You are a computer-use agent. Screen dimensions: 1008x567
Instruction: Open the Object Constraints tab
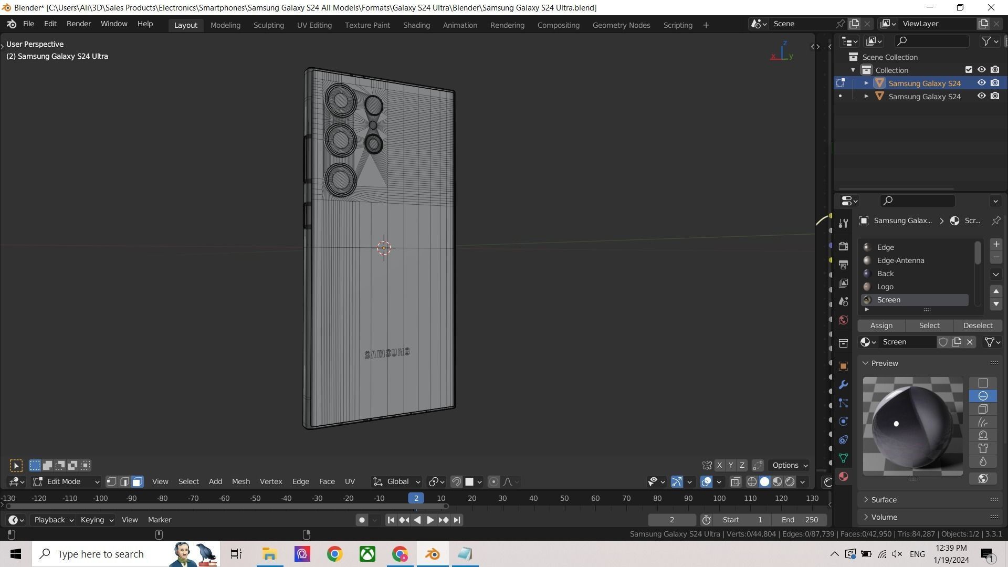point(843,439)
